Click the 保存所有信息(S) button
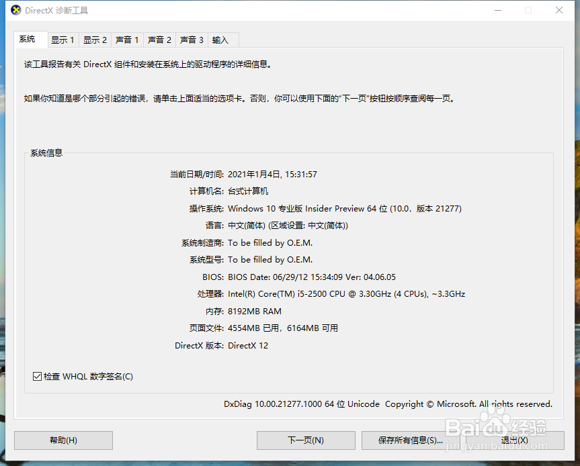The image size is (580, 466). [x=411, y=440]
